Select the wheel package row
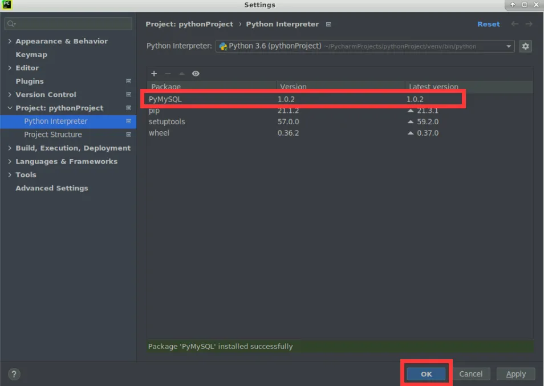This screenshot has height=386, width=544. 340,133
